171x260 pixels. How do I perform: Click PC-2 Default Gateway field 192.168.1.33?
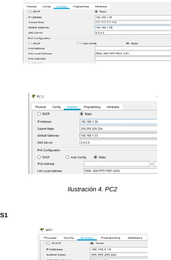[118, 135]
